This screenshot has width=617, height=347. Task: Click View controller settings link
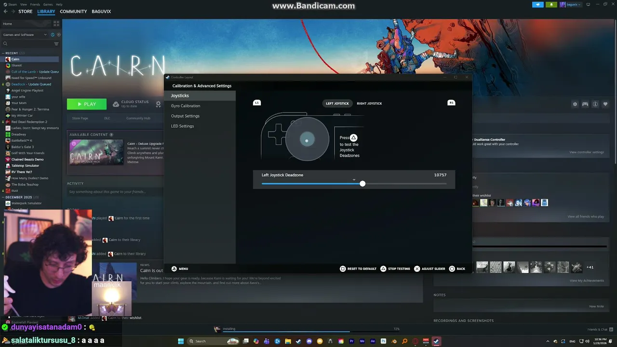(587, 152)
